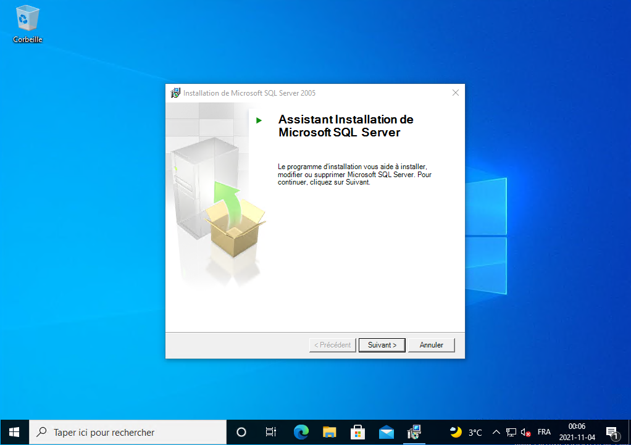Click the Suivant button
The height and width of the screenshot is (445, 631).
click(382, 345)
